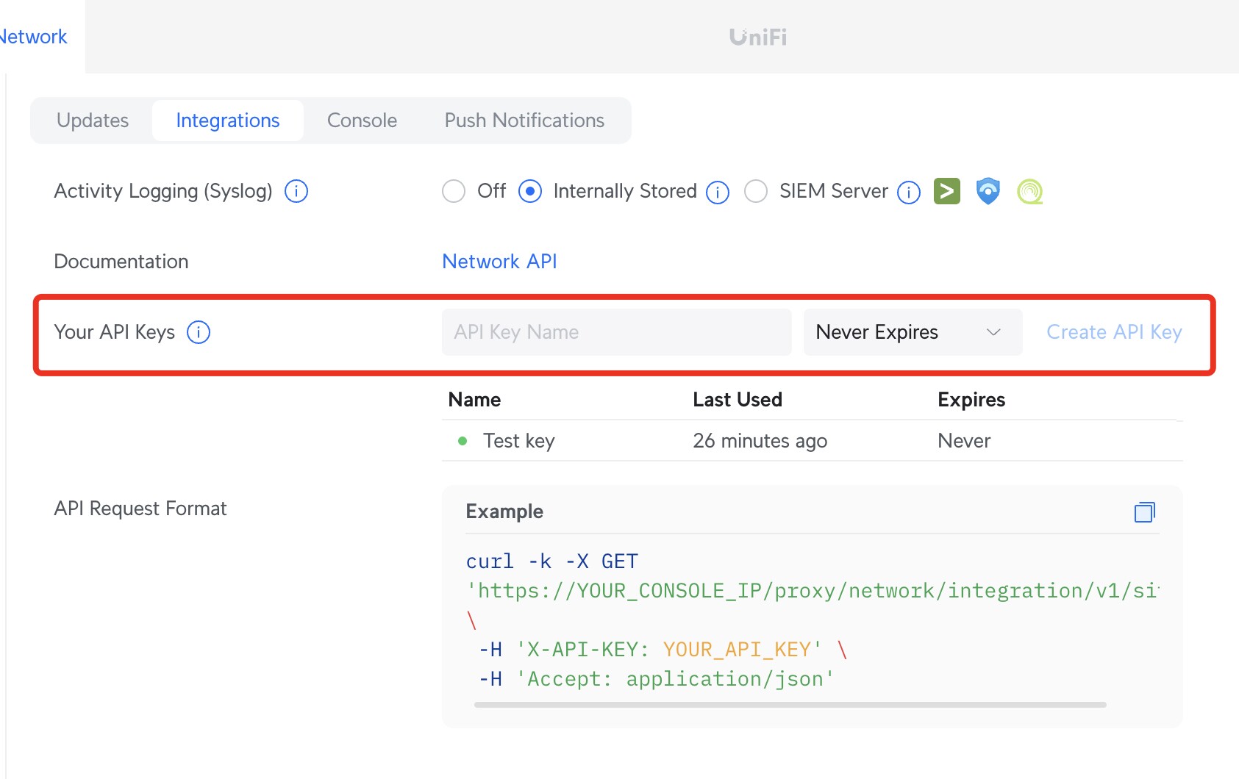Image resolution: width=1239 pixels, height=779 pixels.
Task: Click the API Key Name field
Action: point(616,332)
